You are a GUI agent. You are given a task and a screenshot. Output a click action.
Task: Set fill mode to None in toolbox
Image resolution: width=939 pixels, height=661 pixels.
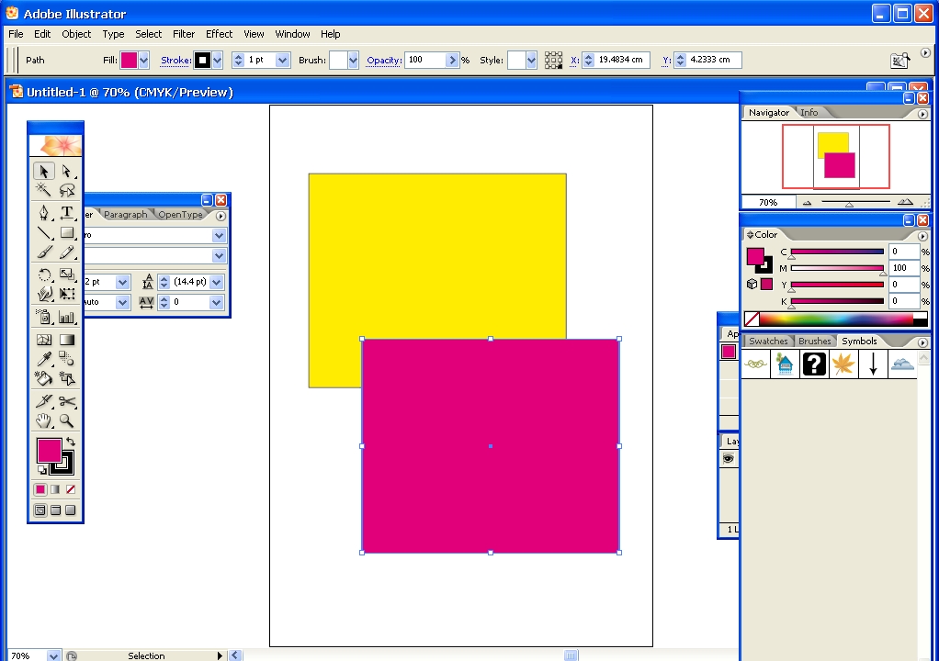coord(70,489)
